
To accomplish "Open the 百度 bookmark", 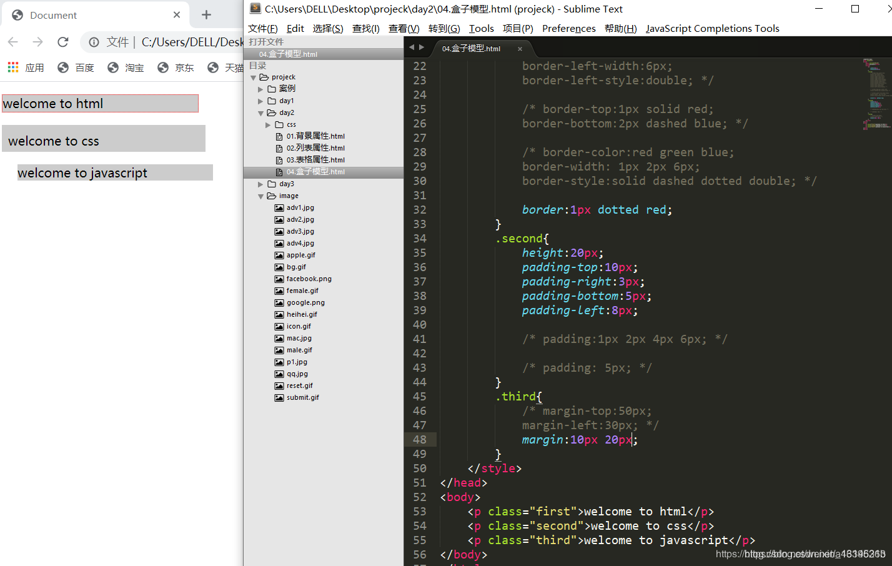I will (x=76, y=67).
